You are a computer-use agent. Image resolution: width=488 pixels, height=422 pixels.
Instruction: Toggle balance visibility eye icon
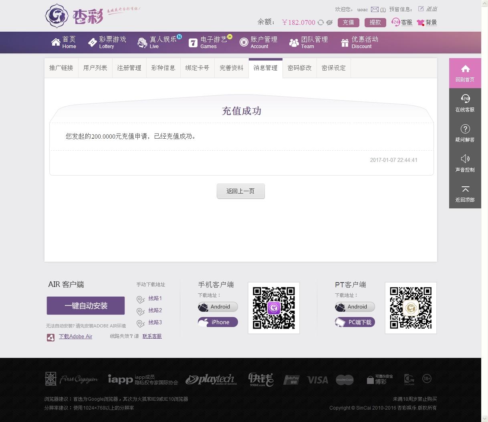click(x=329, y=22)
